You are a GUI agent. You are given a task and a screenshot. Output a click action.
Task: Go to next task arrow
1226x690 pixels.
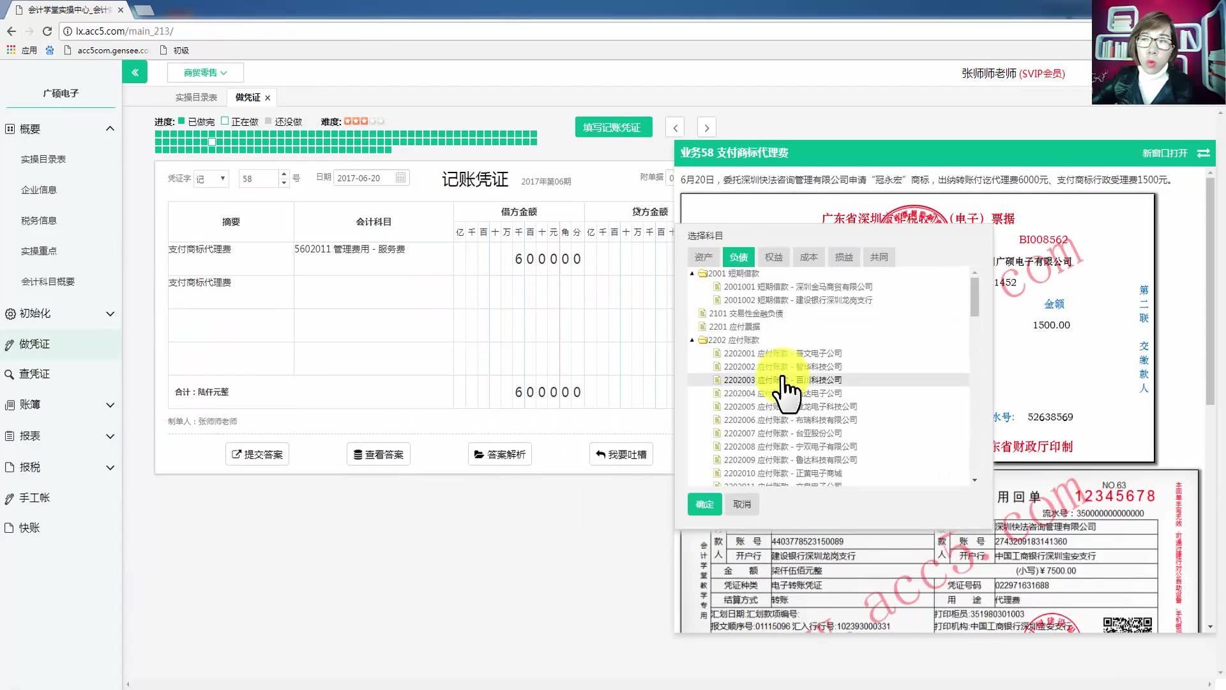point(706,127)
